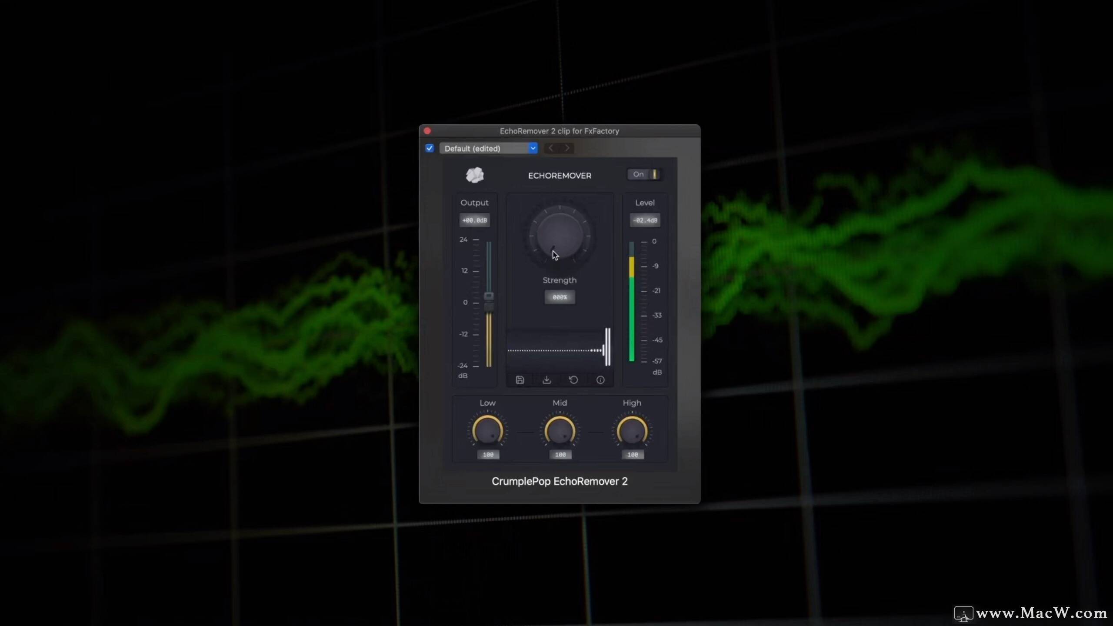Click the Low knob 100 value field
Screen dimensions: 1113x626
click(x=488, y=455)
